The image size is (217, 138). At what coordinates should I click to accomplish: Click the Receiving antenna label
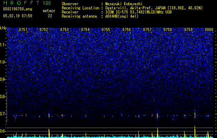pos(79,16)
